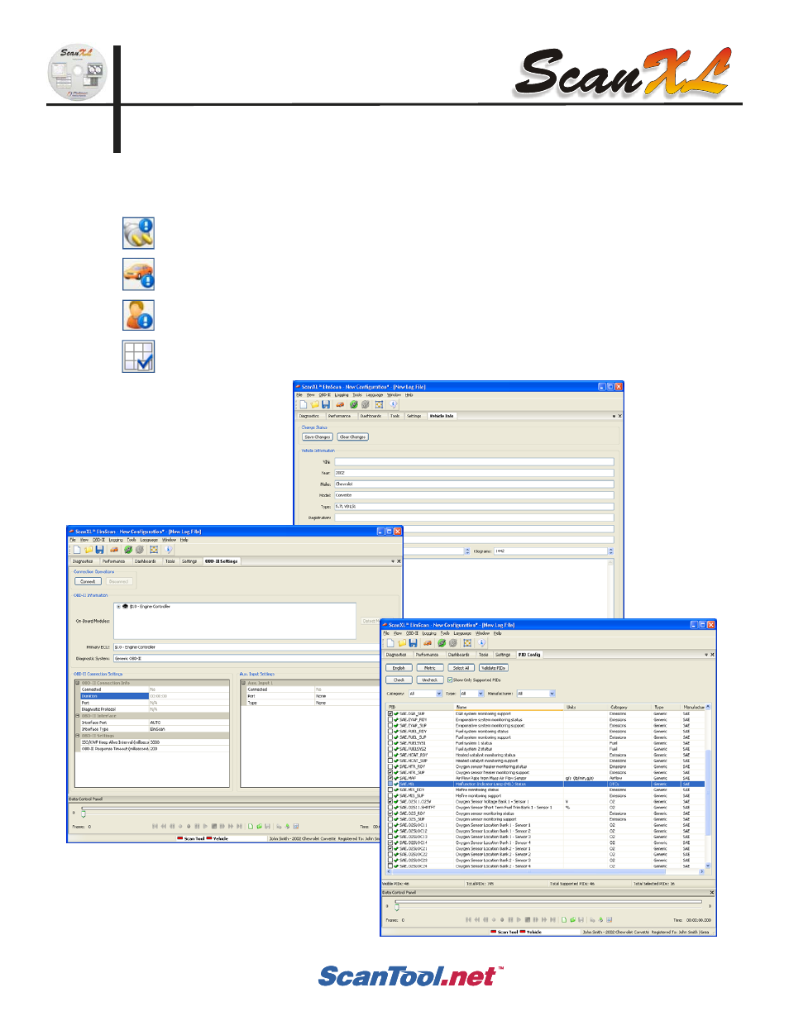Click green connect icon in OBD-II Settings window
This screenshot has width=789, height=1021.
pyautogui.click(x=128, y=549)
